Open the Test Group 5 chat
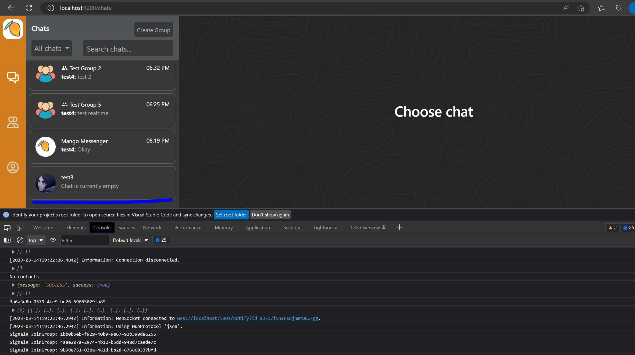Image resolution: width=635 pixels, height=355 pixels. pyautogui.click(x=102, y=110)
